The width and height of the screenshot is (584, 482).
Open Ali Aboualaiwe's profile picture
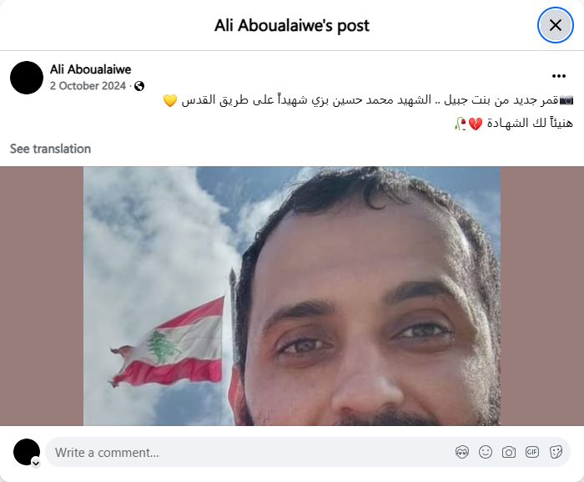click(x=27, y=78)
